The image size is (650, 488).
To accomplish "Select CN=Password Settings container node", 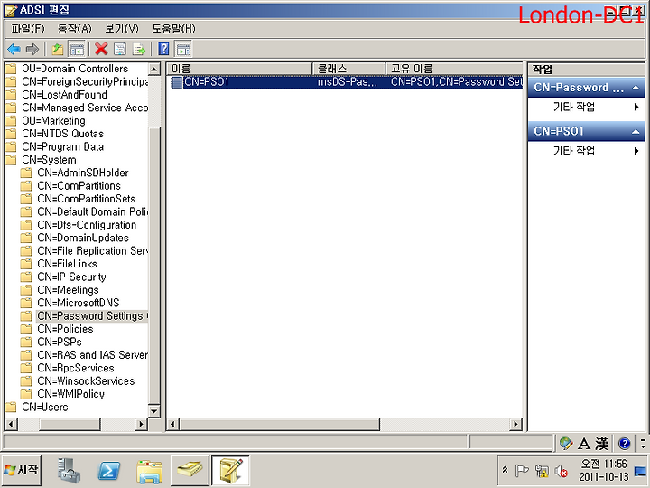I will [92, 316].
